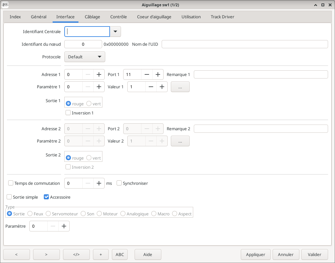Enable Temps de commutation checkbox
This screenshot has height=263, width=335.
pyautogui.click(x=11, y=183)
